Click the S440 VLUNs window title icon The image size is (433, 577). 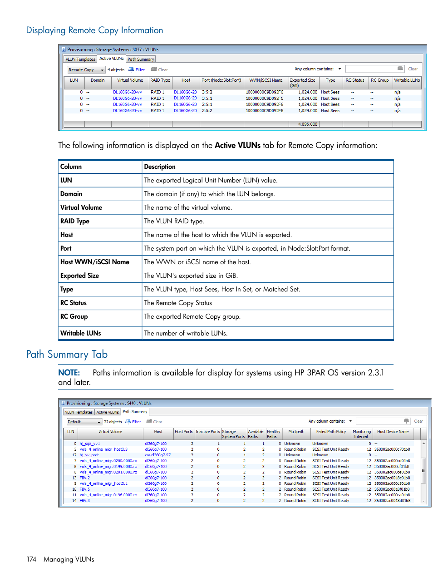(x=63, y=403)
